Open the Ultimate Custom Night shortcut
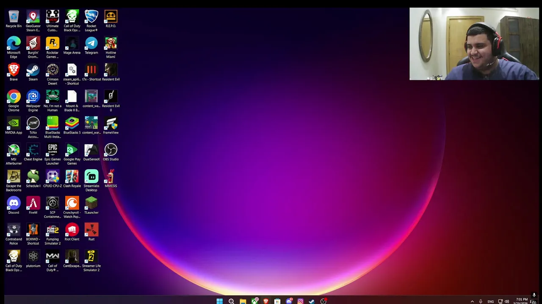The width and height of the screenshot is (542, 304). click(53, 22)
